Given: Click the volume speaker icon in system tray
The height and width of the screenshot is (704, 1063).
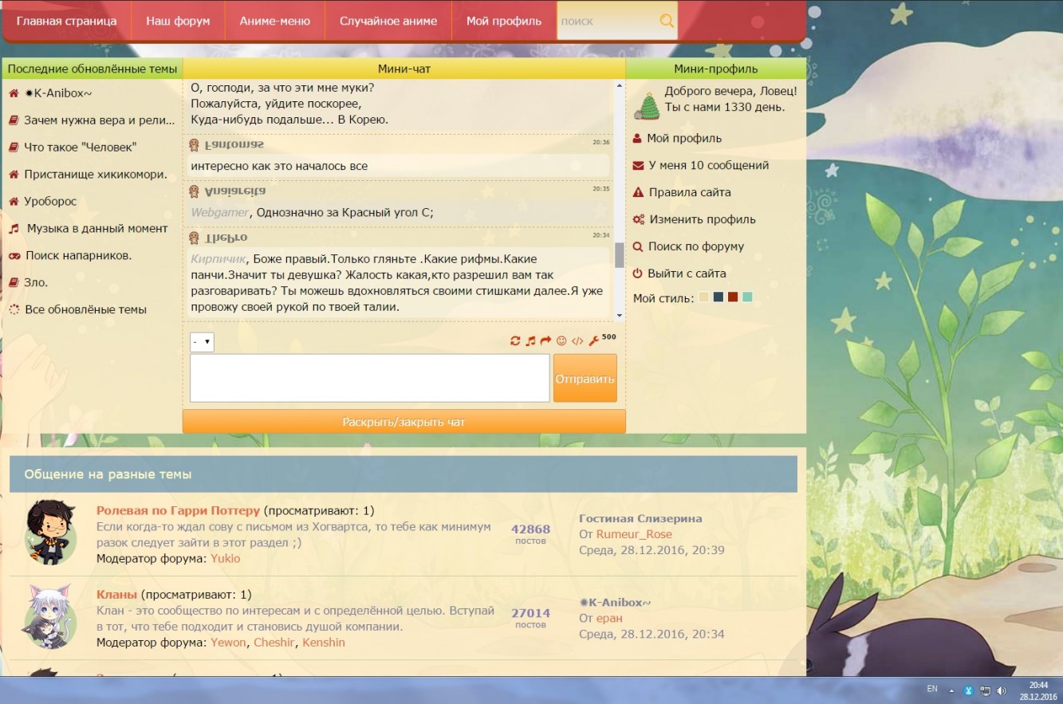Looking at the screenshot, I should [1002, 690].
